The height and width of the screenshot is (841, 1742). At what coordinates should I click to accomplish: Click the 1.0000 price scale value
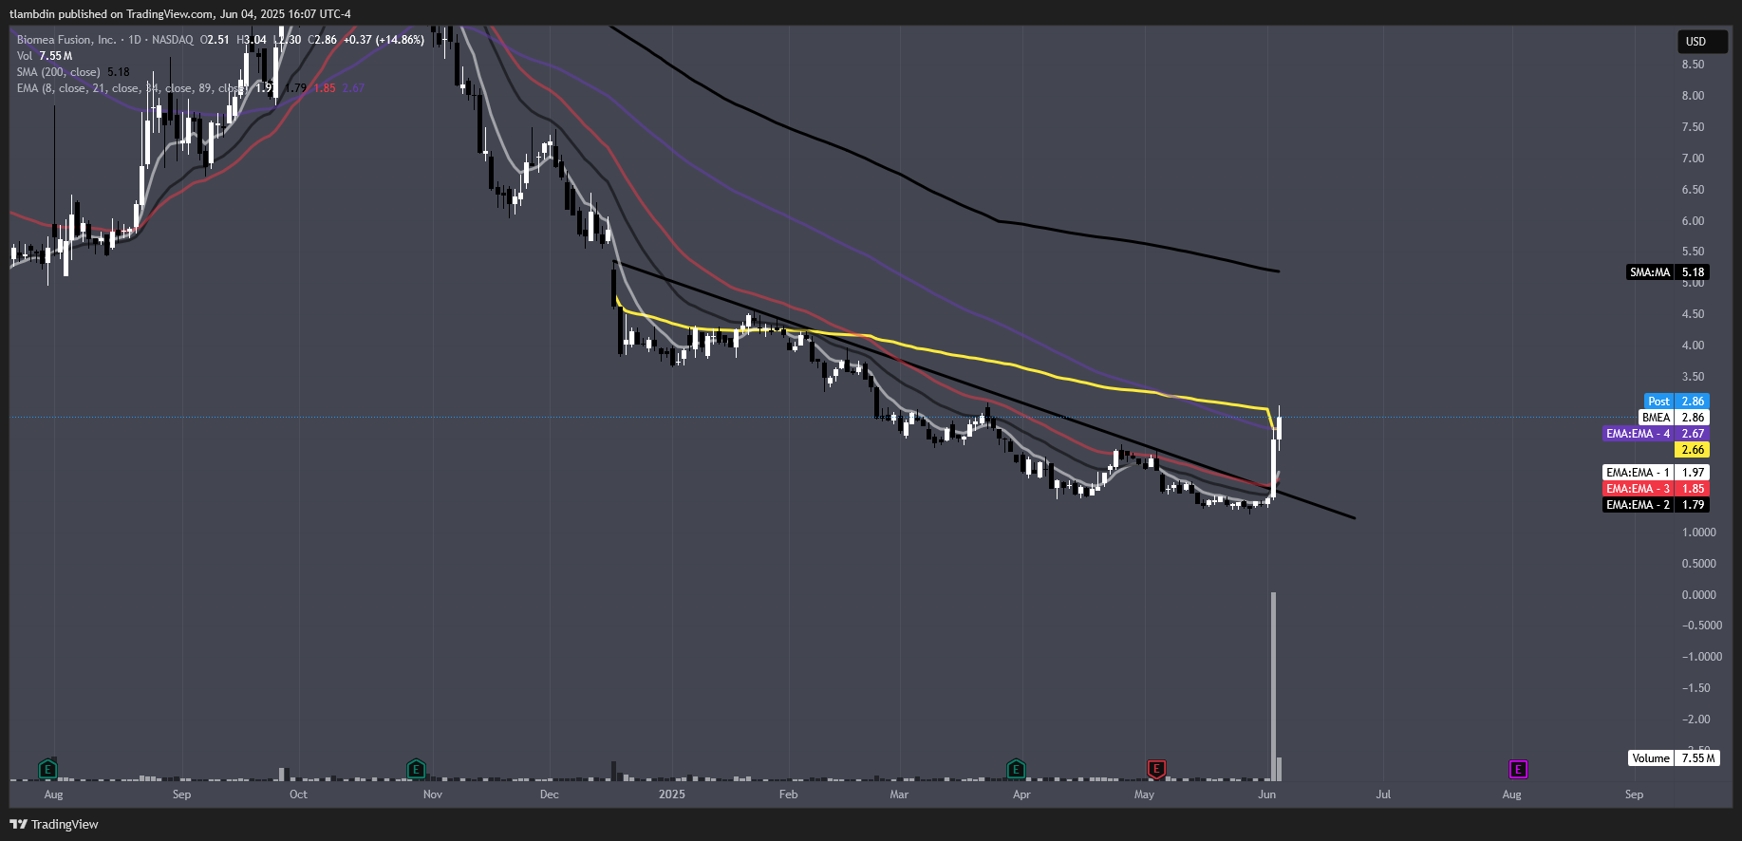pos(1699,533)
